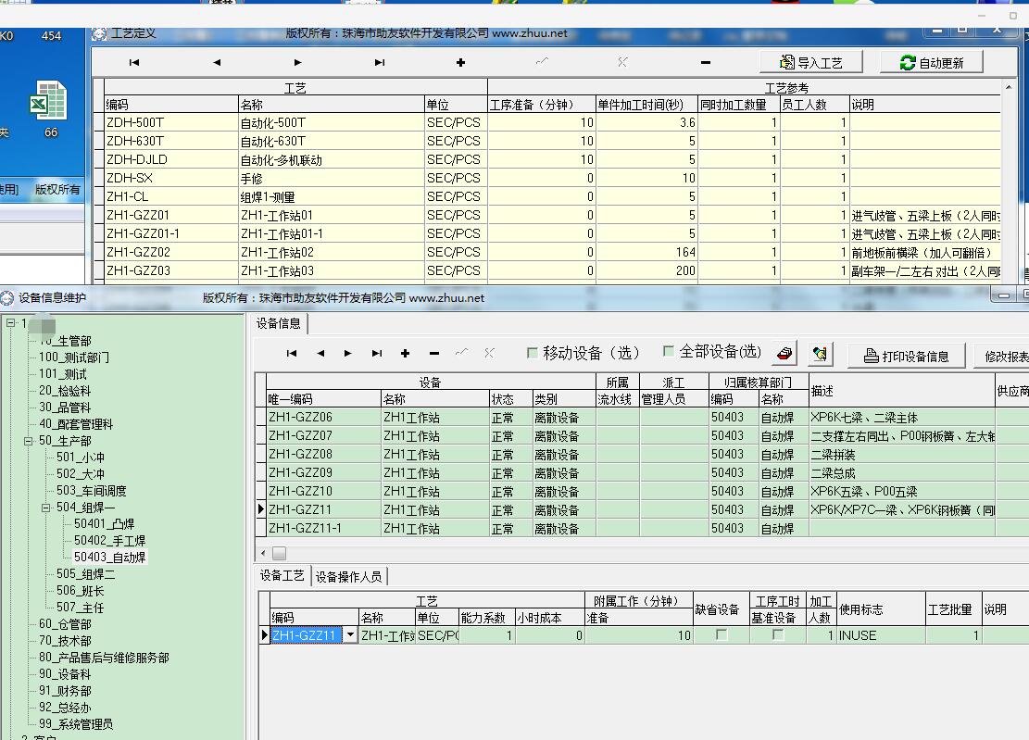
Task: Click 164 time value for ZH1-GZZ02
Action: [646, 252]
